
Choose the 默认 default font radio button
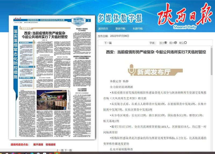click(185, 43)
